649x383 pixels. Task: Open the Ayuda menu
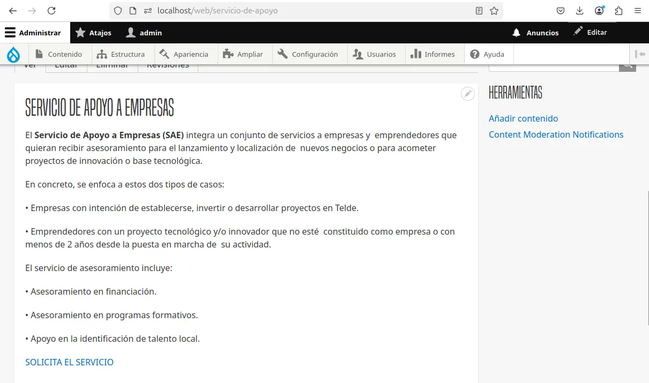tap(488, 54)
